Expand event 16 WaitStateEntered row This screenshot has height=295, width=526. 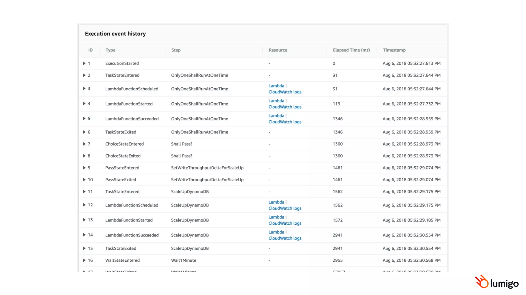click(84, 260)
